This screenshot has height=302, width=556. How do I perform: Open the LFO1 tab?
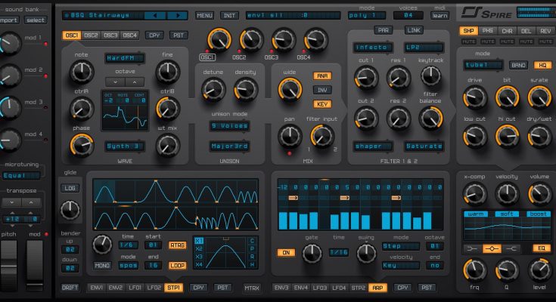pyautogui.click(x=134, y=288)
